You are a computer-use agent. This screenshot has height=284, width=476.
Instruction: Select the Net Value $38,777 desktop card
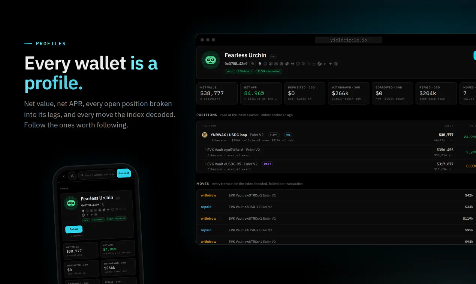tap(217, 93)
